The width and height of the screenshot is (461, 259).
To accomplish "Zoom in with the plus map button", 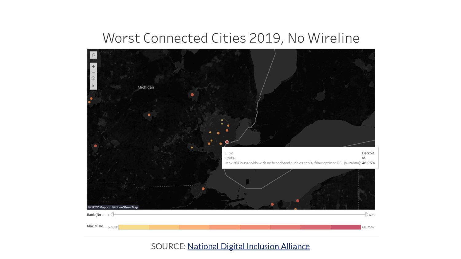I will (x=93, y=66).
